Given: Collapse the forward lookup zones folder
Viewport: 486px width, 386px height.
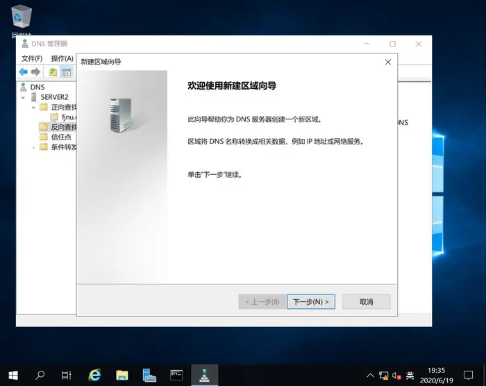Looking at the screenshot, I should pyautogui.click(x=33, y=108).
